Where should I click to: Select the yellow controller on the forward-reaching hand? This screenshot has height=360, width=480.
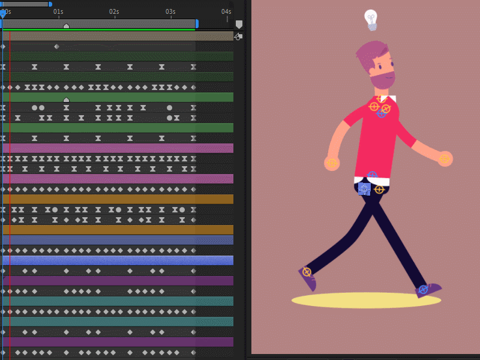coord(445,159)
